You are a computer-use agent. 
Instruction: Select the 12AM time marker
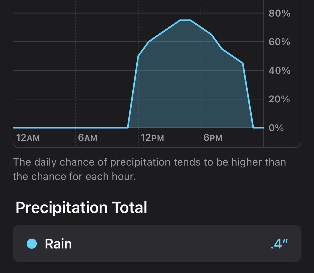[28, 138]
